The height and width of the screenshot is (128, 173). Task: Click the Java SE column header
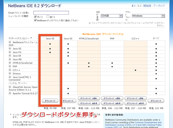point(50,39)
